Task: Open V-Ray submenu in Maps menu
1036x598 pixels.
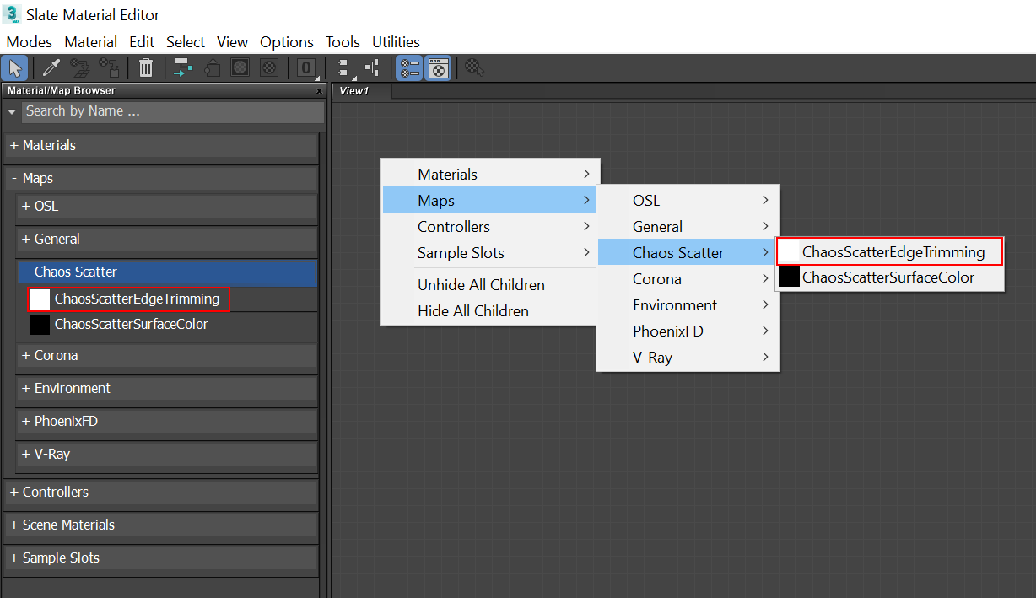Action: (687, 357)
